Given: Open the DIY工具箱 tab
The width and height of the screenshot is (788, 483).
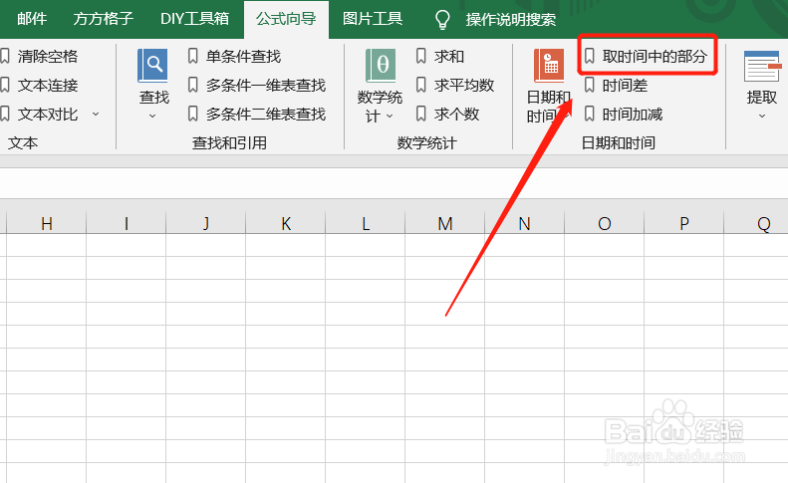Looking at the screenshot, I should point(194,19).
